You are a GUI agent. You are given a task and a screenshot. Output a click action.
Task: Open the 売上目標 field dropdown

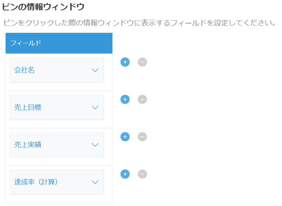tap(56, 107)
